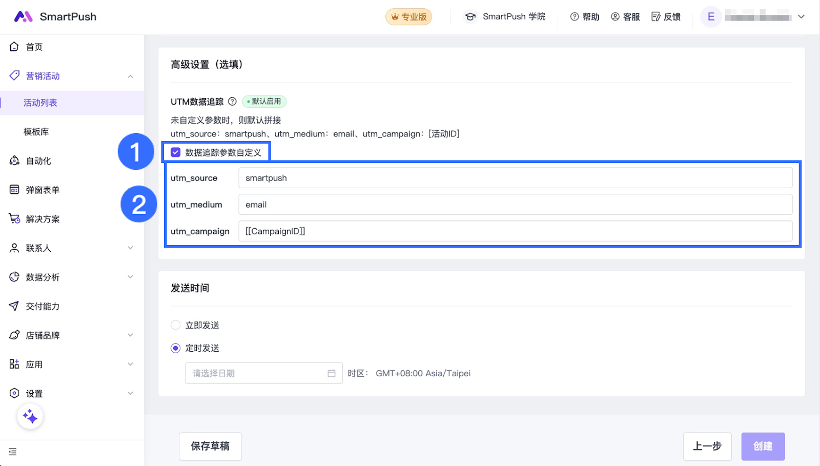The height and width of the screenshot is (466, 820).
Task: Click the utm_campaign input field
Action: pyautogui.click(x=515, y=231)
